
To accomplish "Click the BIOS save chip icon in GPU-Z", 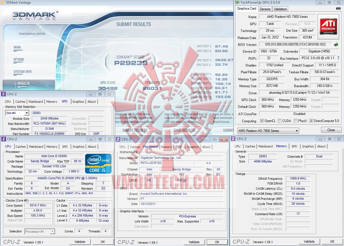I will (x=336, y=44).
